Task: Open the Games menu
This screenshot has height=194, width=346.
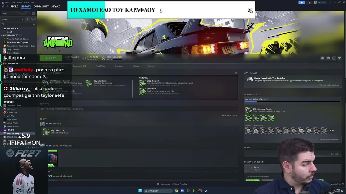Action: 27,2
